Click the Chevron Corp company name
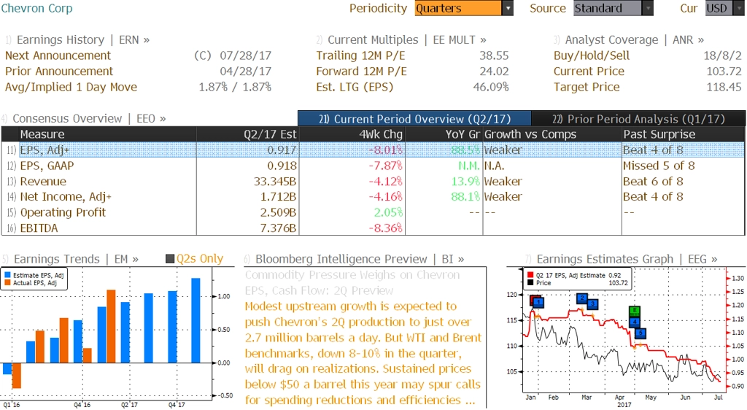This screenshot has width=747, height=410. (36, 8)
